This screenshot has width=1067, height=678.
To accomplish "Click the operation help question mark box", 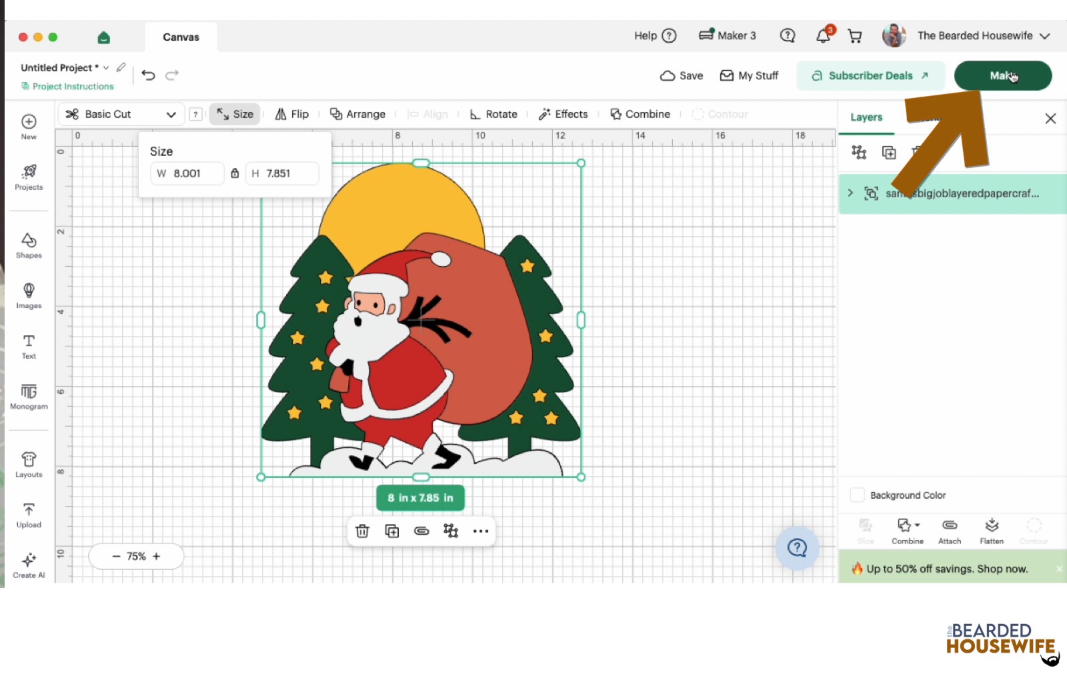I will click(x=195, y=114).
